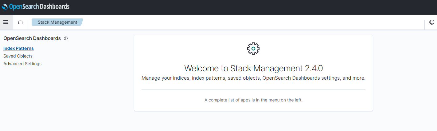Open Index Patterns in sidebar
Viewport: 437px width, 131px height.
pos(18,48)
